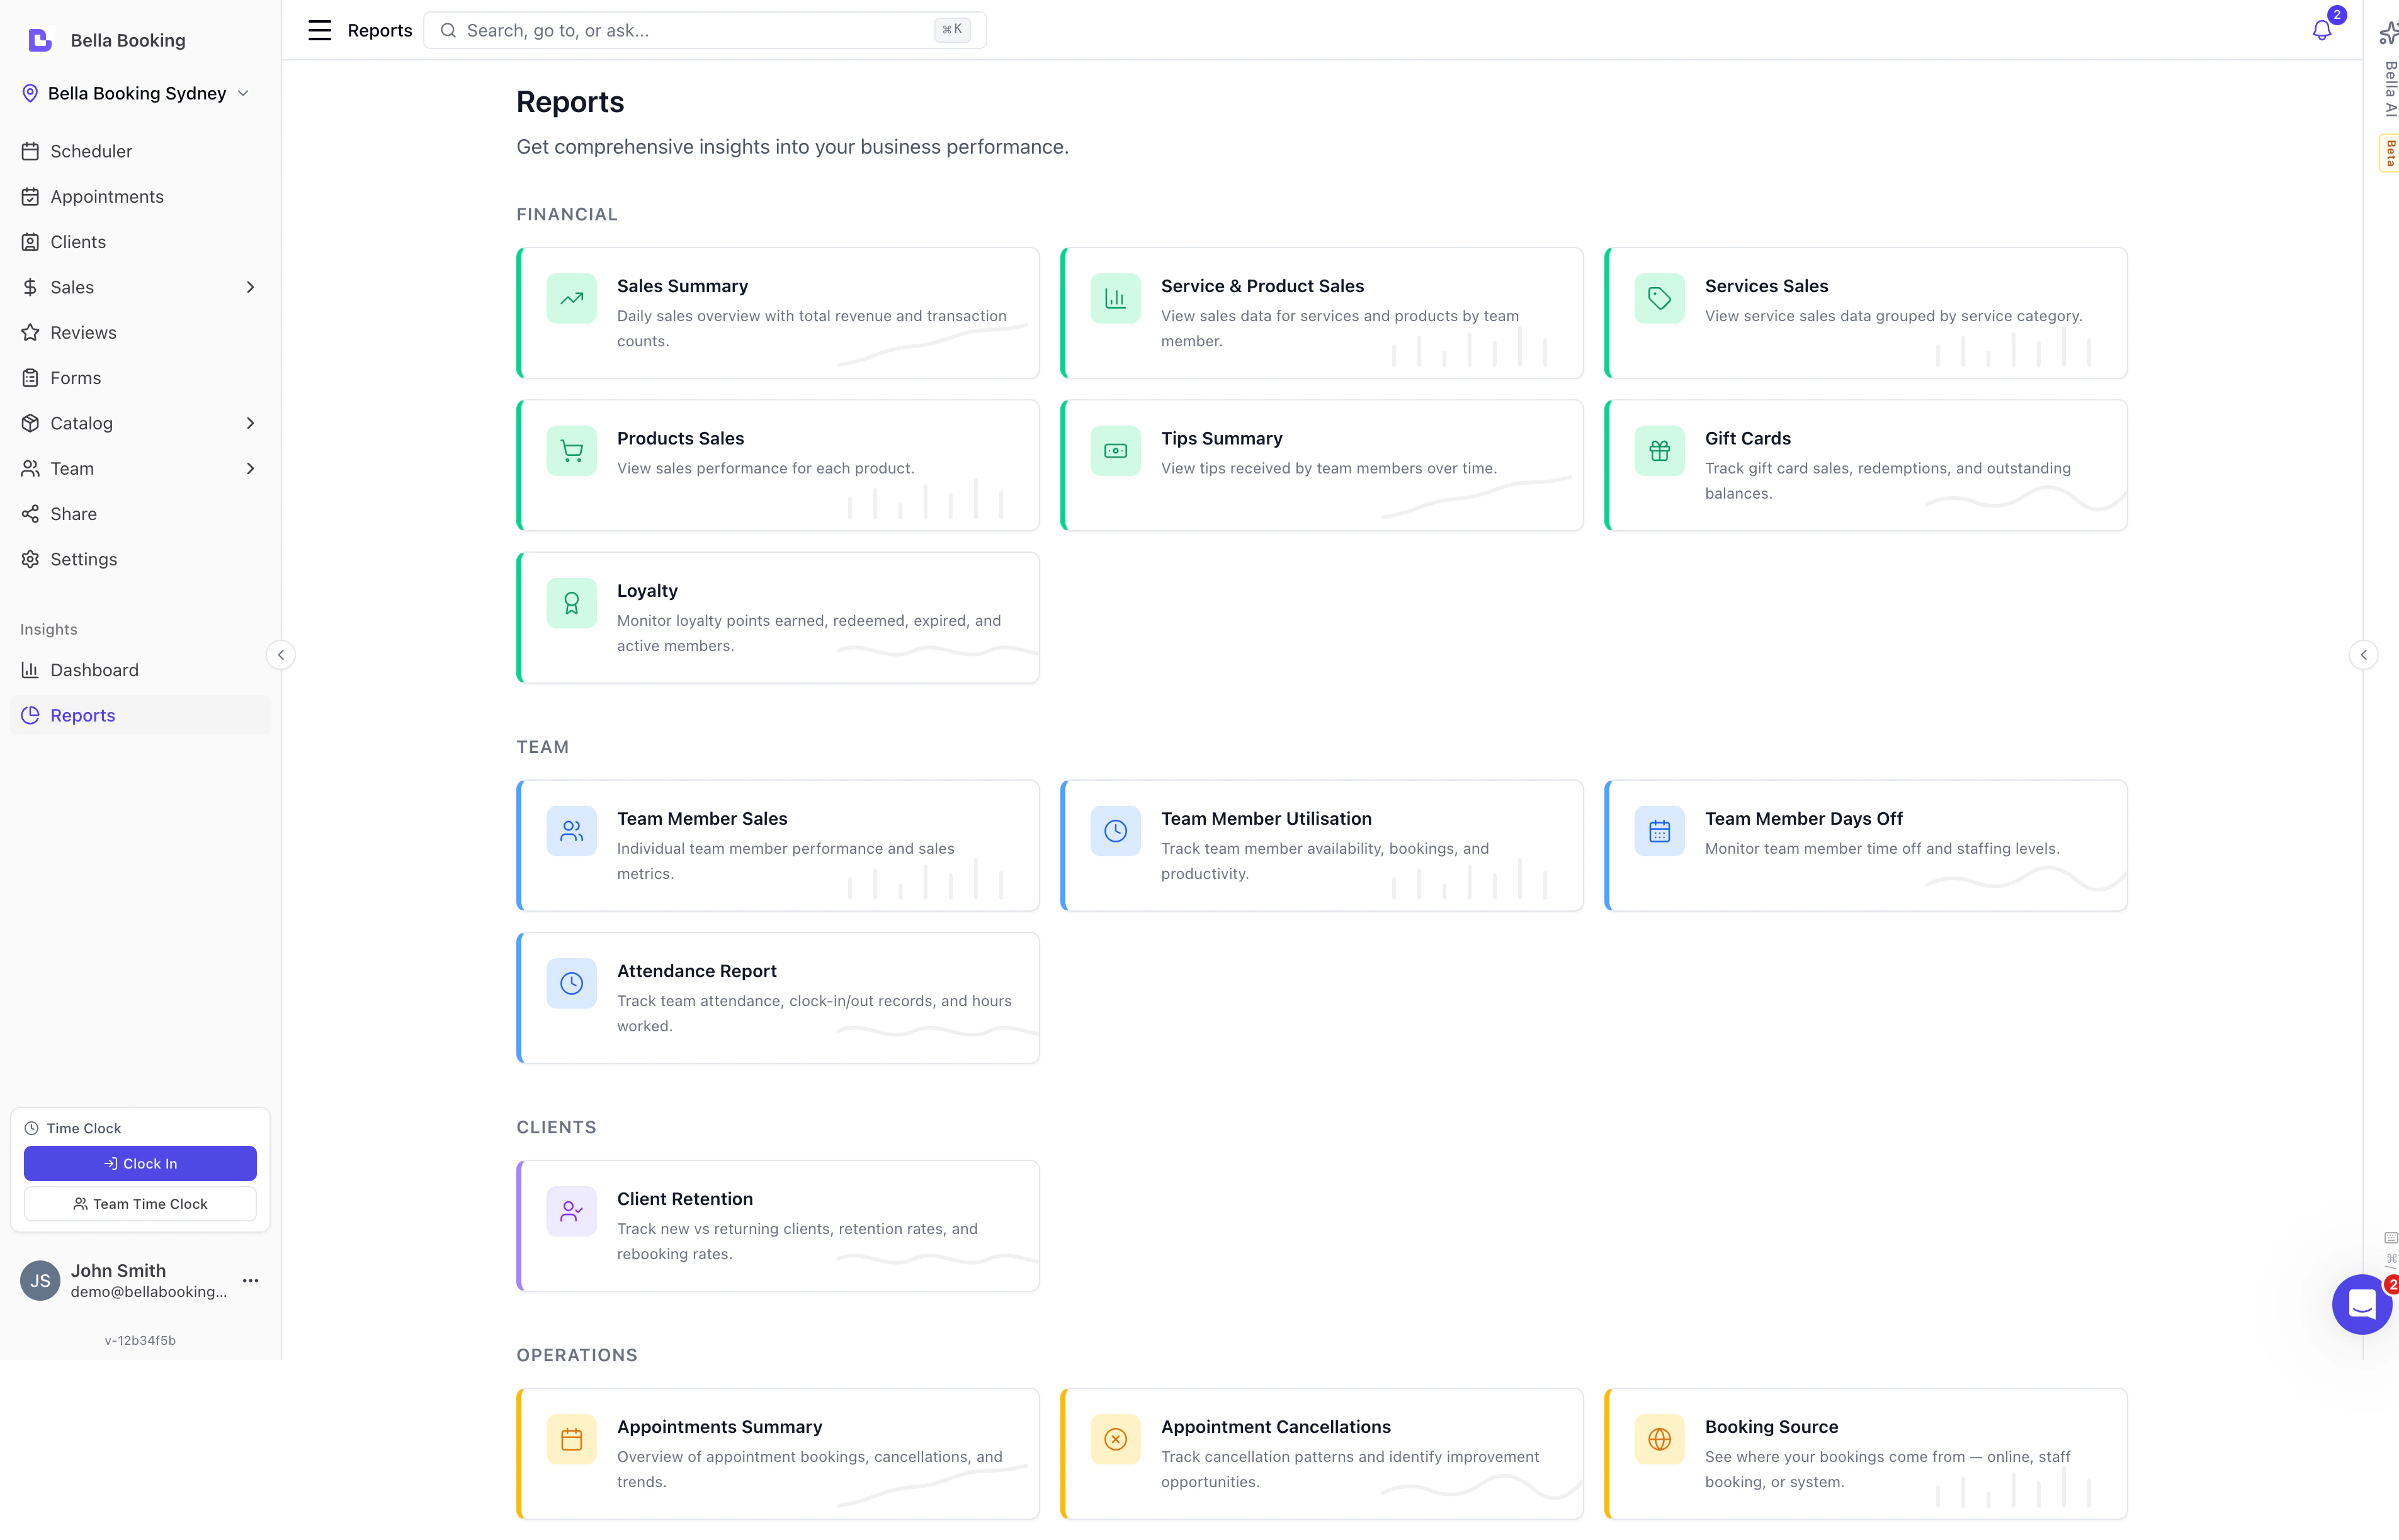Viewport: 2399px width, 1540px height.
Task: Expand the Catalog sidebar section
Action: coord(250,423)
